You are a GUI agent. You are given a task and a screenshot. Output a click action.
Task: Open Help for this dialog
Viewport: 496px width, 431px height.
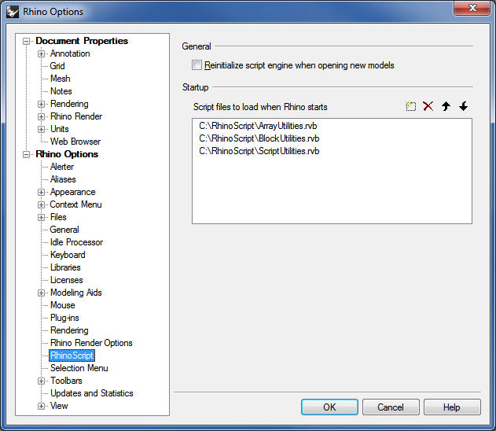[452, 407]
